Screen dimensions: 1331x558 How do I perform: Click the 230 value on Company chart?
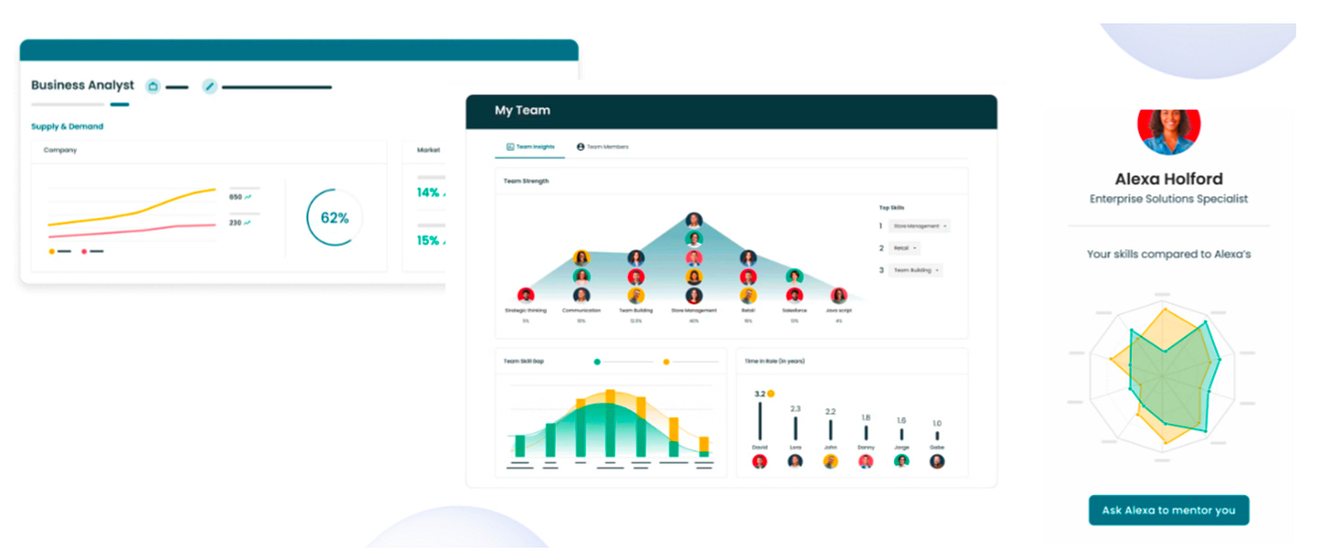[x=236, y=222]
